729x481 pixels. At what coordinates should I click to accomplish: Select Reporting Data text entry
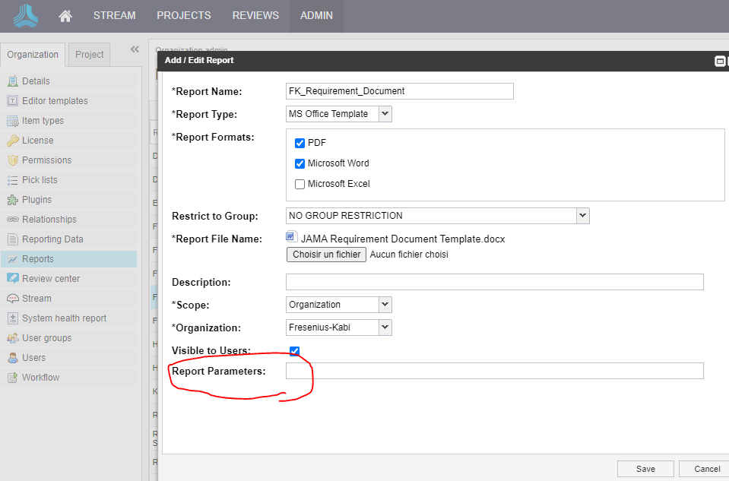52,239
